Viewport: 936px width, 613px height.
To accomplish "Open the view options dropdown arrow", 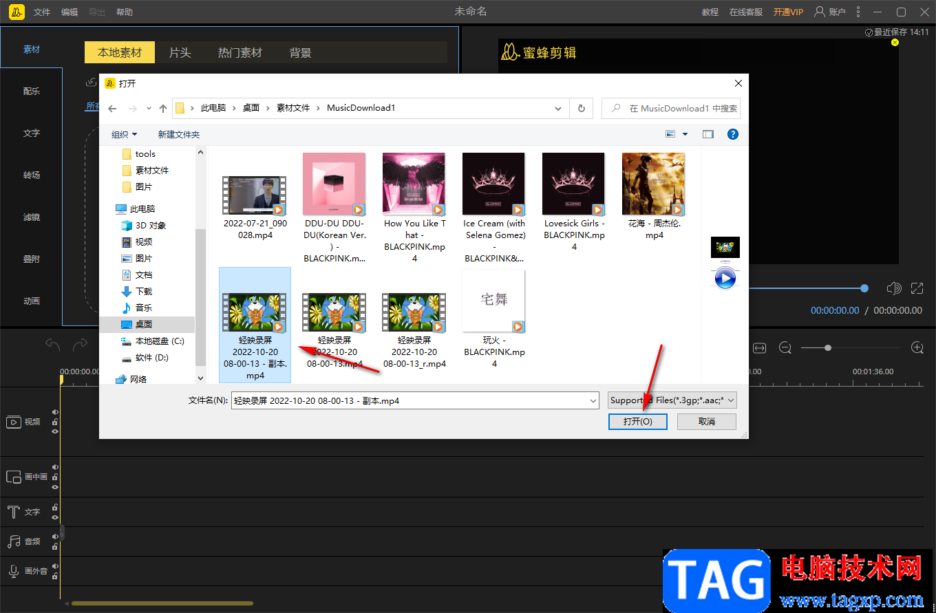I will point(685,134).
